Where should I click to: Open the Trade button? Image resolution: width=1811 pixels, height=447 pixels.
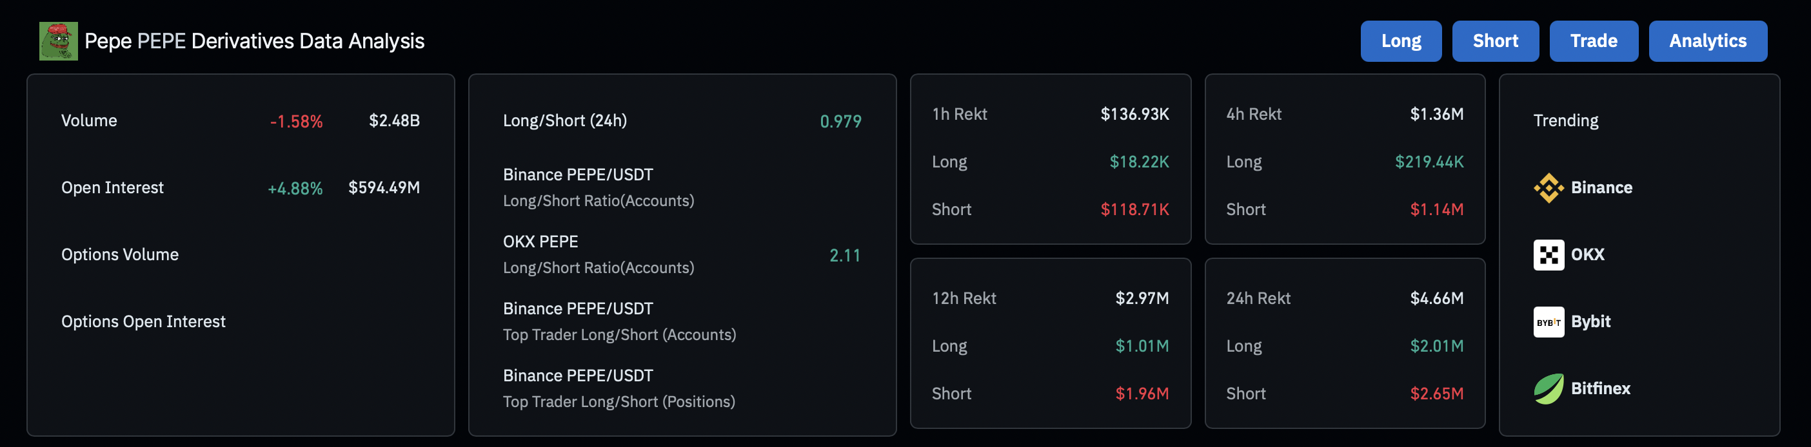pyautogui.click(x=1593, y=41)
